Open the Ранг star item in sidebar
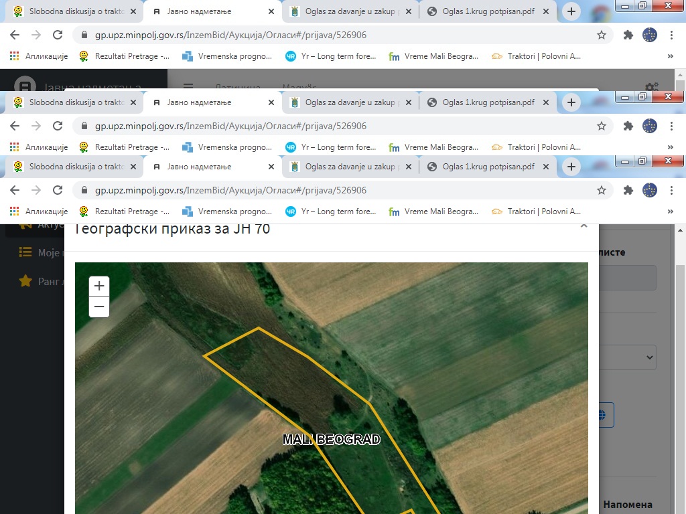Viewport: 686px width, 514px height. click(41, 281)
